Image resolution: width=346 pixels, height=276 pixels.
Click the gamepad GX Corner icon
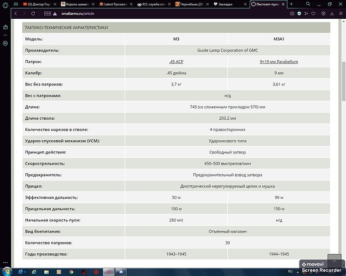16,4
